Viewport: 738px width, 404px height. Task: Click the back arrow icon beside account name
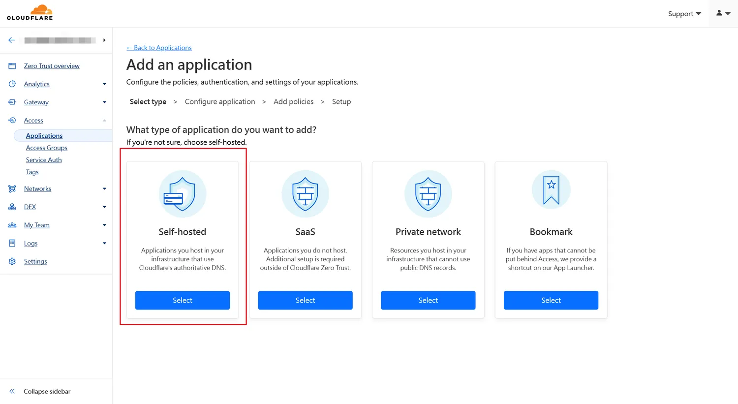pos(12,40)
